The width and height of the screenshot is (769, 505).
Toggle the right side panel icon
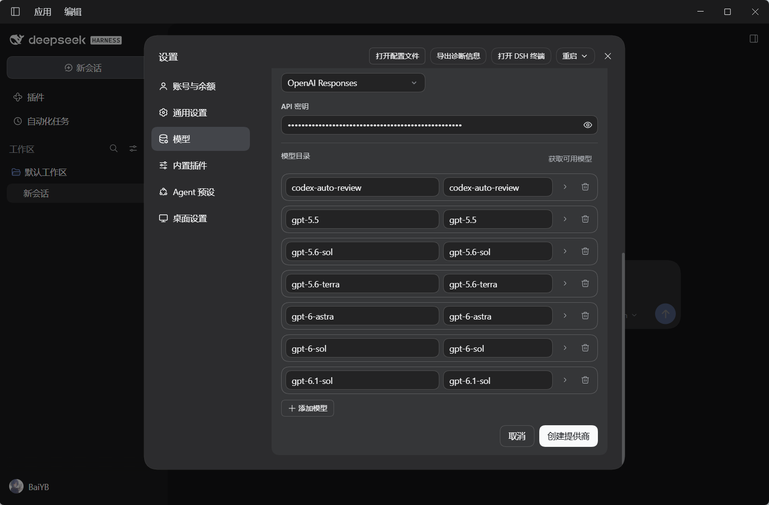pyautogui.click(x=754, y=38)
